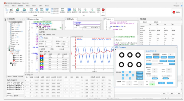
Task: Click the move button in manual motion row 0
Action: point(87,80)
